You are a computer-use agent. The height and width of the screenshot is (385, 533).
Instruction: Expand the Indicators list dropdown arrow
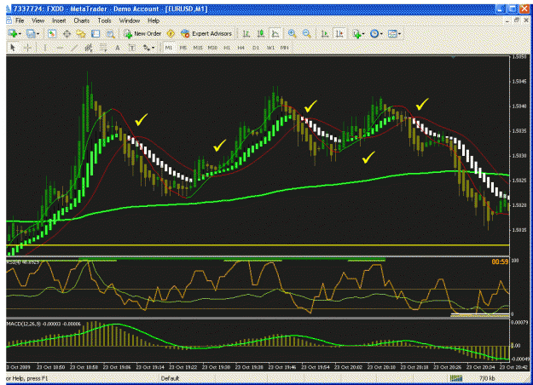(x=363, y=33)
